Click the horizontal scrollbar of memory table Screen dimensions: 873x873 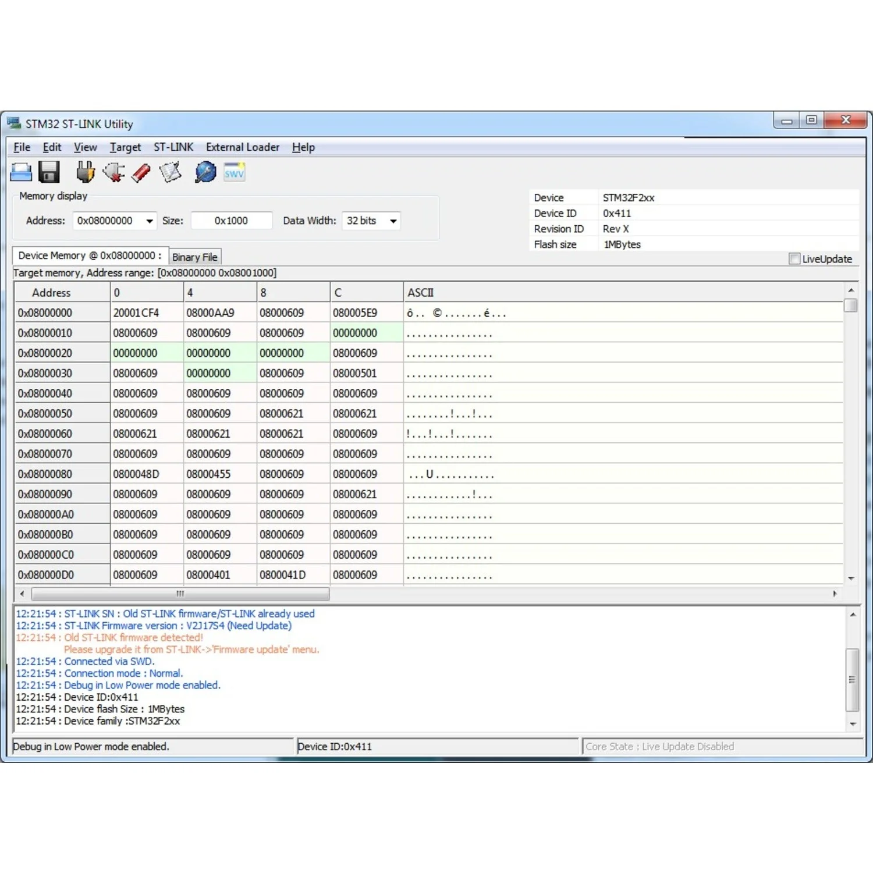coord(180,594)
